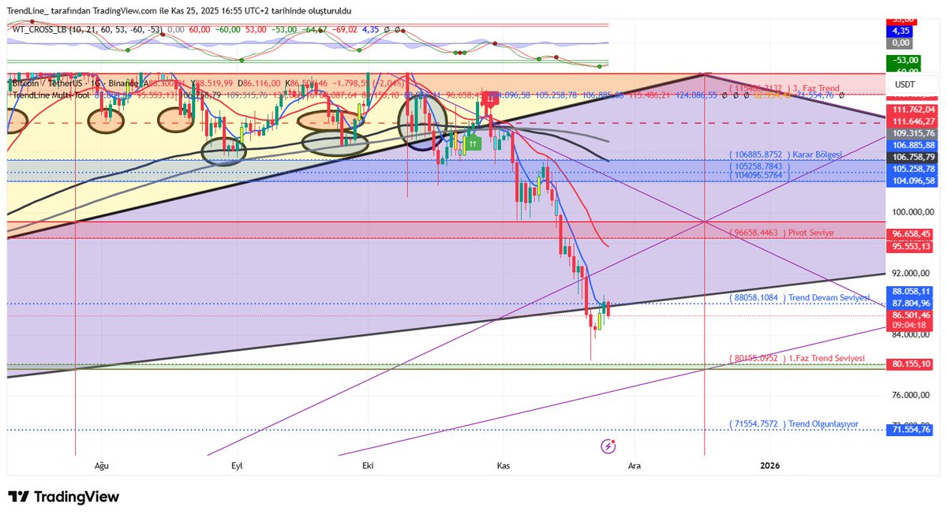Click the chart creation header text
The image size is (947, 518).
coord(179,10)
